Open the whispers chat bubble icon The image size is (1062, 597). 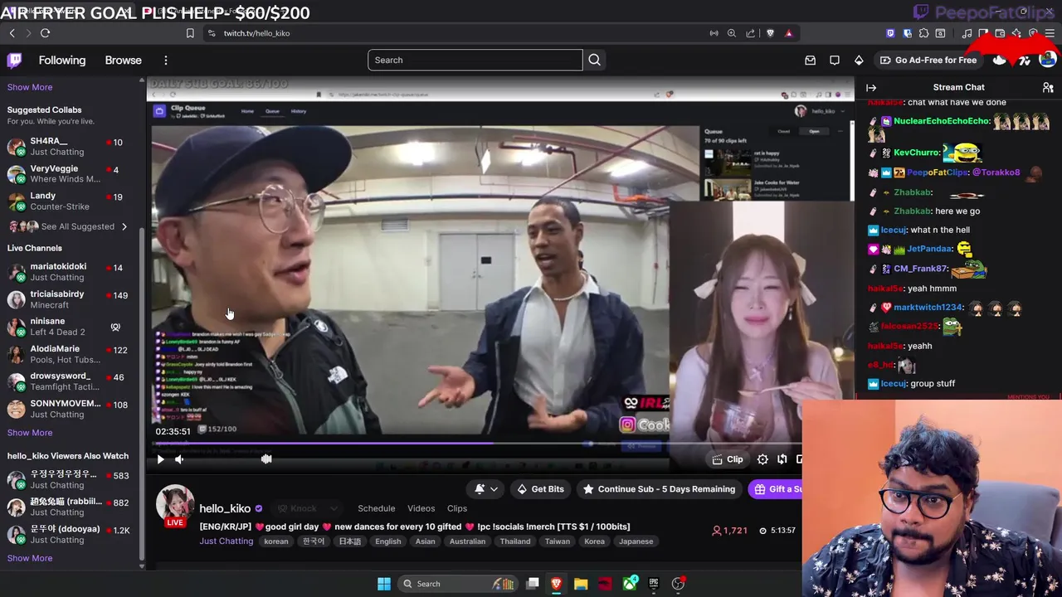coord(835,60)
